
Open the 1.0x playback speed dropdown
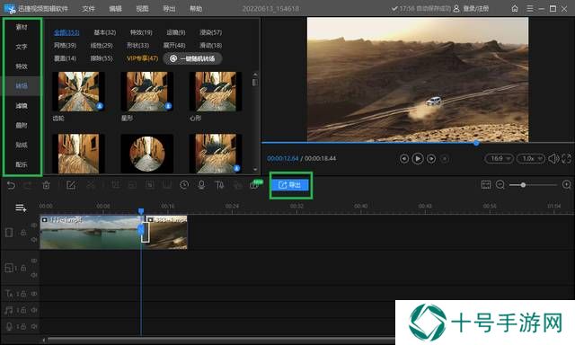pyautogui.click(x=531, y=158)
